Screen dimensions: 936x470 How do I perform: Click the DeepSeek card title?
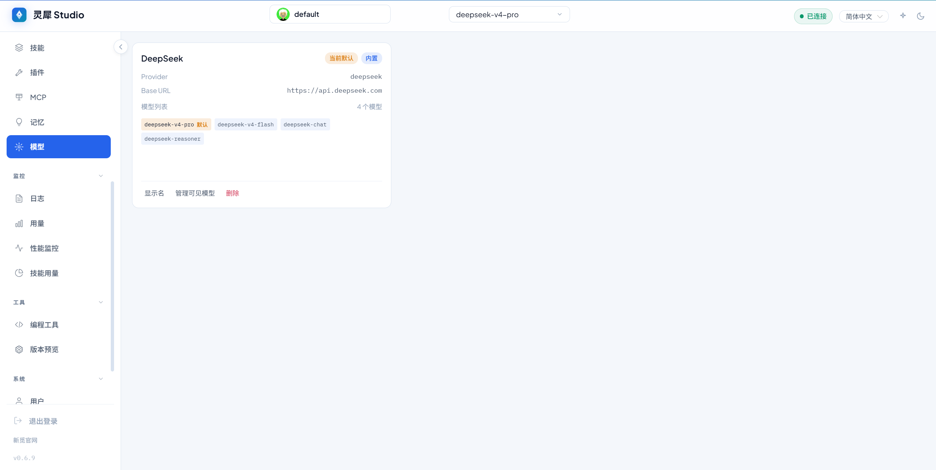click(162, 59)
